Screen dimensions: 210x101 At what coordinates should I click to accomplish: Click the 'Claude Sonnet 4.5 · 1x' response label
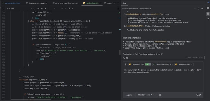(x=194, y=58)
